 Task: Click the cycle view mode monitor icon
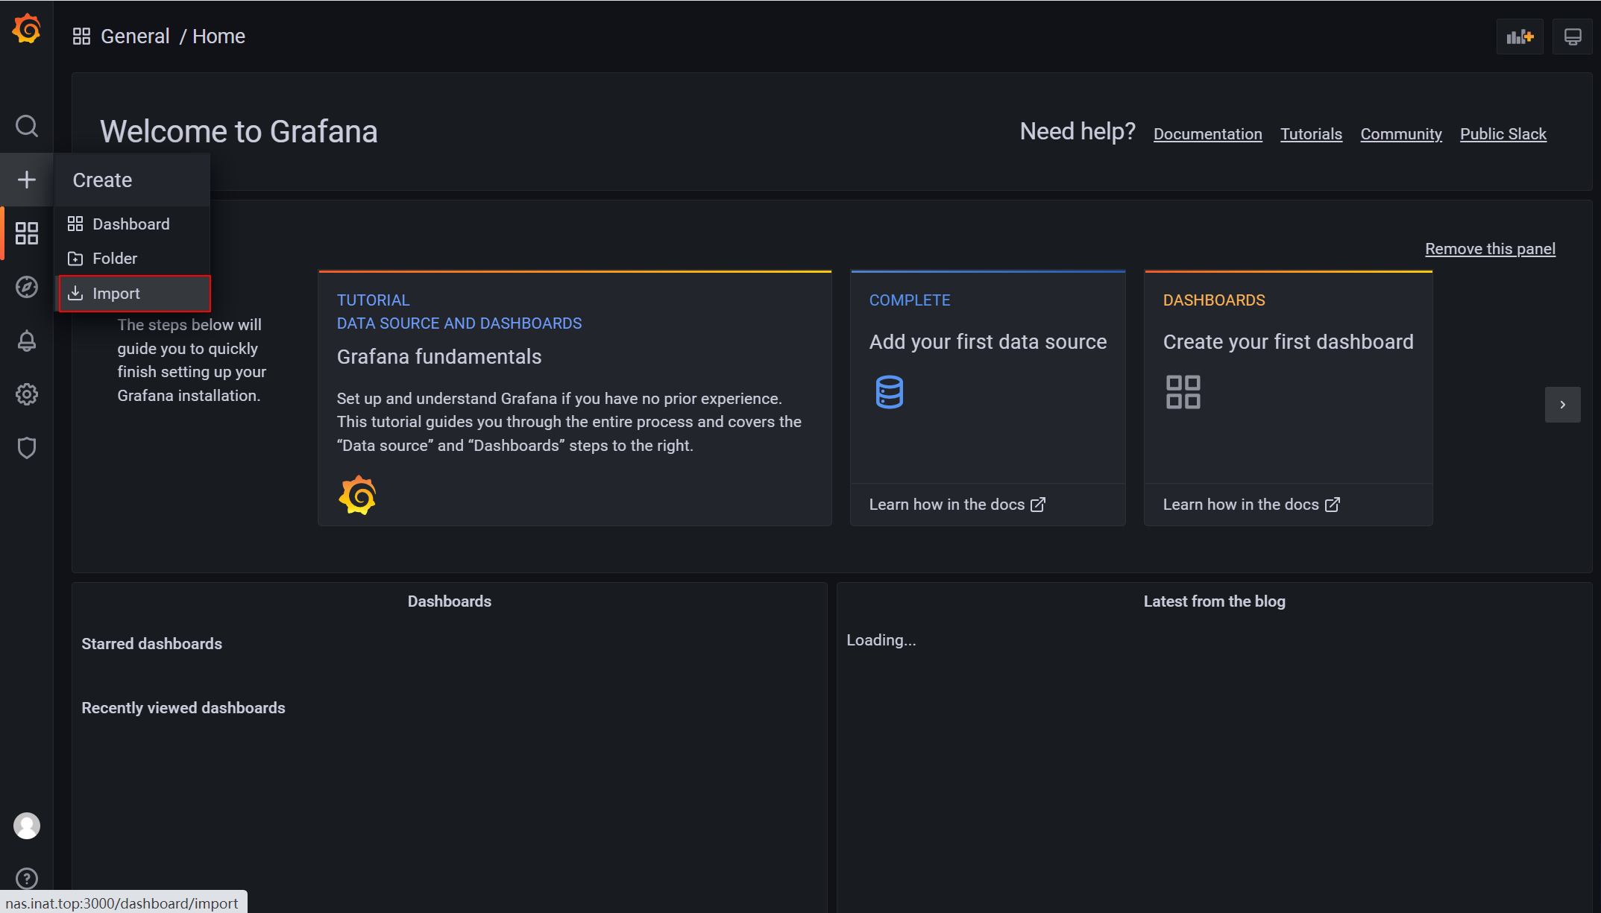pos(1573,37)
